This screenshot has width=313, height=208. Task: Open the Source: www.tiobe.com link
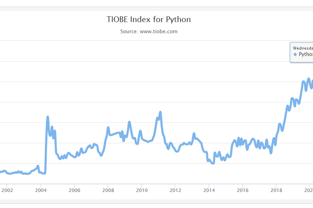[149, 31]
